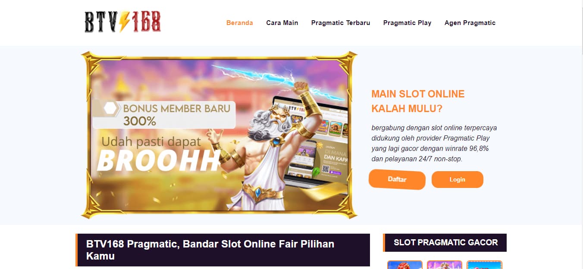Open the first slot game thumbnail with red candy
583x269 pixels.
(x=404, y=265)
